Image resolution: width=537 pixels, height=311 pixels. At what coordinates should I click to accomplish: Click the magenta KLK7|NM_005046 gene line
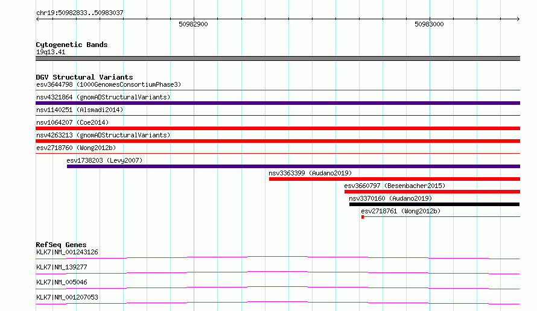pos(278,287)
